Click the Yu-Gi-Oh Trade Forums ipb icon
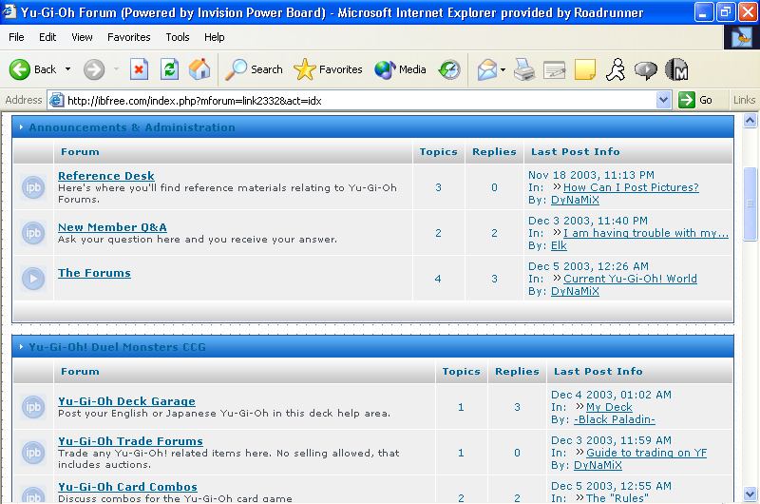760x504 pixels. [x=33, y=453]
